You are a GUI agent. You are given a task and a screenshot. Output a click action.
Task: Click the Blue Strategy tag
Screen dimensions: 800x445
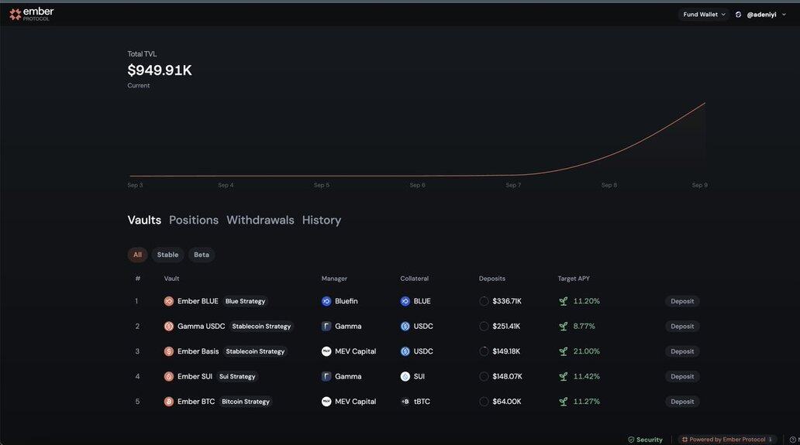[246, 301]
